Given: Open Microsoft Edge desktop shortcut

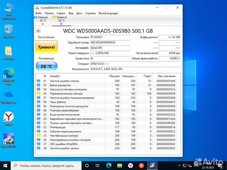Looking at the screenshot, I should [x=9, y=76].
